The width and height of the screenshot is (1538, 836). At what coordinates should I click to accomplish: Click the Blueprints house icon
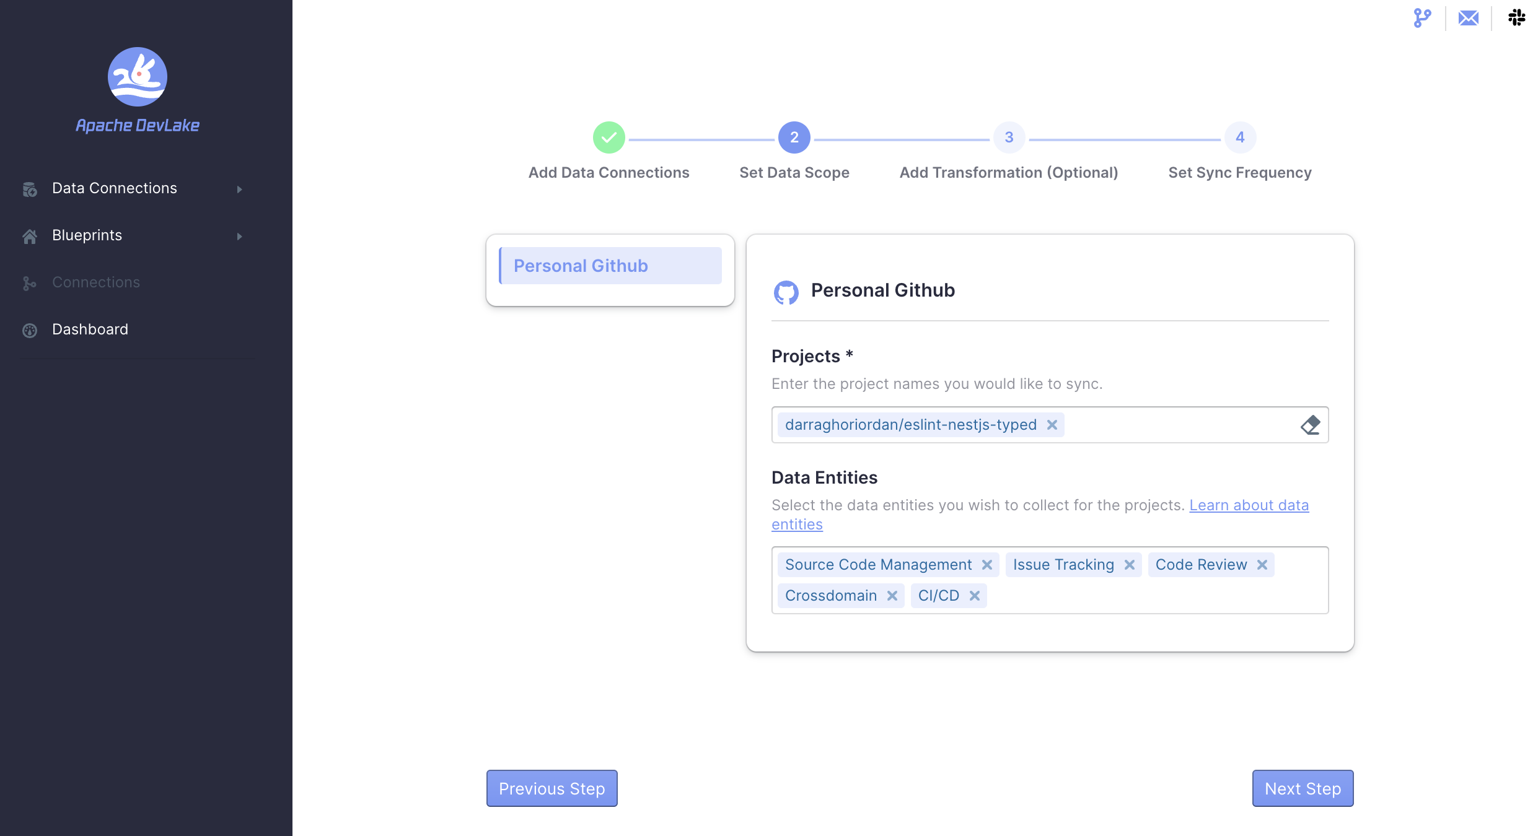[x=30, y=236]
